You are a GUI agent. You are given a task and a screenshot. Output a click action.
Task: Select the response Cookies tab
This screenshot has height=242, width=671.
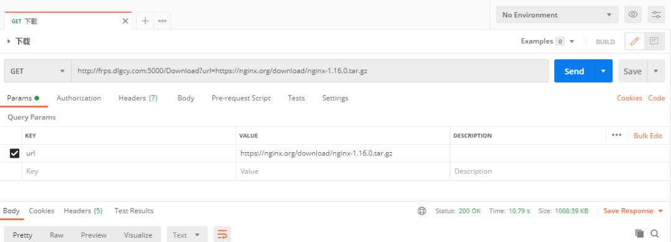click(42, 211)
